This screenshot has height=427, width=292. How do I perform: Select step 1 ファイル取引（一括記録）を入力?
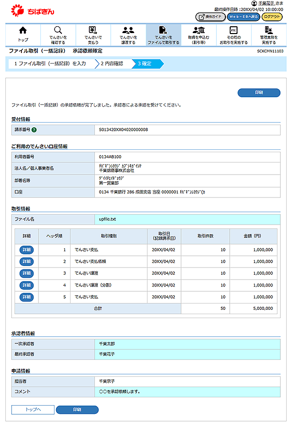pyautogui.click(x=50, y=64)
